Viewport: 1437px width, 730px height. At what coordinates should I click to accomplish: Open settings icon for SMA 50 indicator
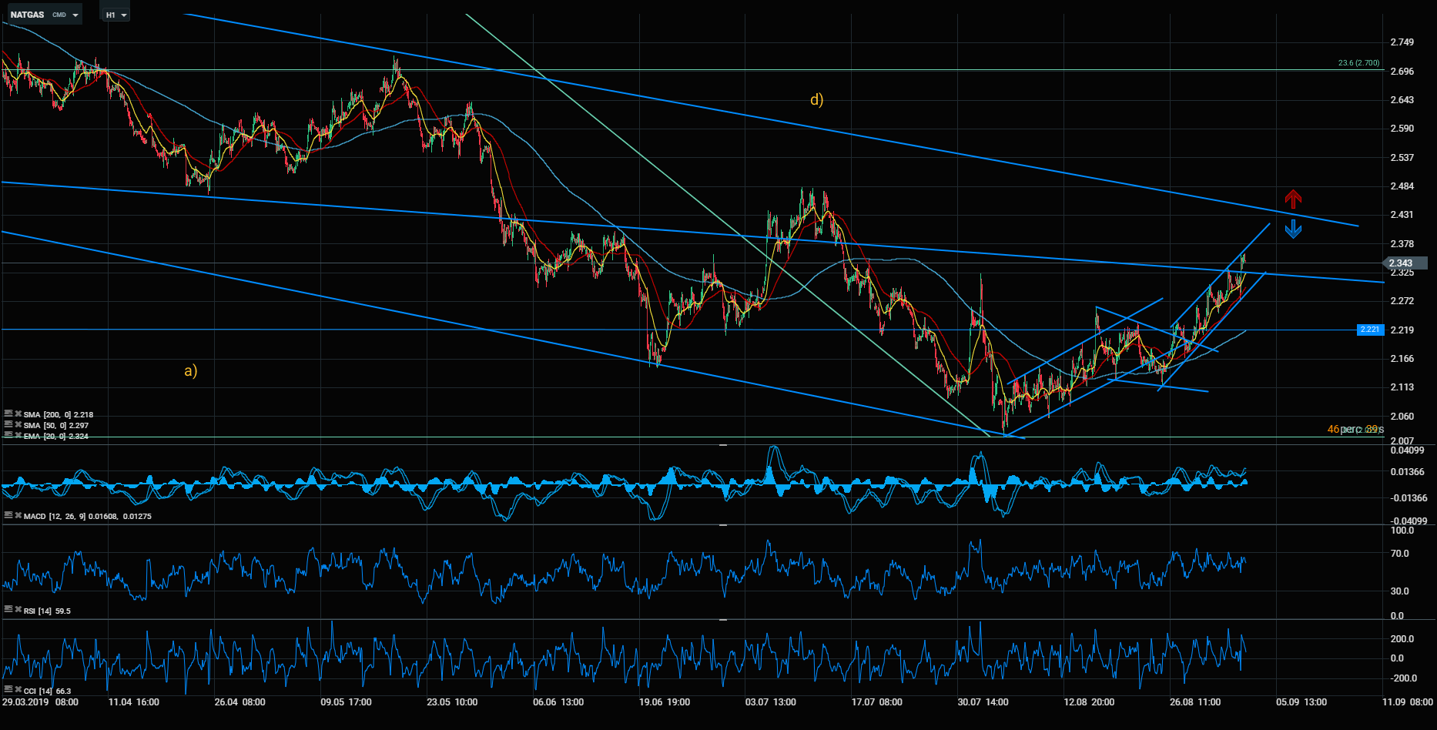(x=8, y=425)
